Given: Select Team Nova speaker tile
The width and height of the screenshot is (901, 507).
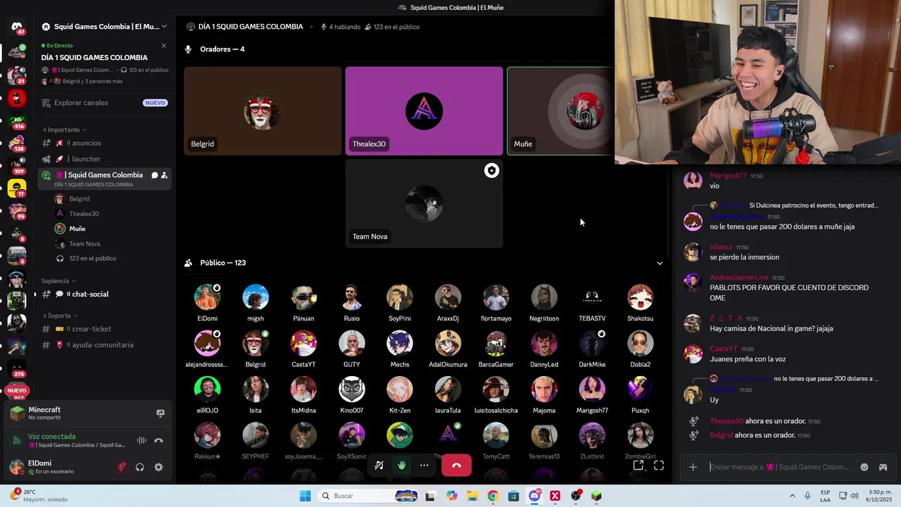Looking at the screenshot, I should click(424, 204).
